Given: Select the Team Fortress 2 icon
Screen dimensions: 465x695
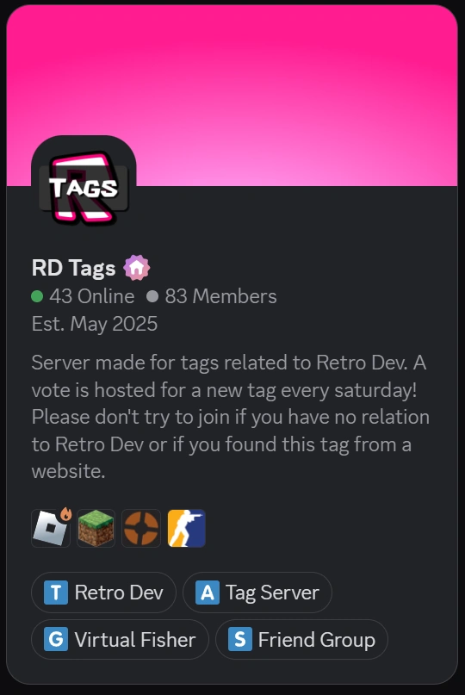Looking at the screenshot, I should pos(141,528).
